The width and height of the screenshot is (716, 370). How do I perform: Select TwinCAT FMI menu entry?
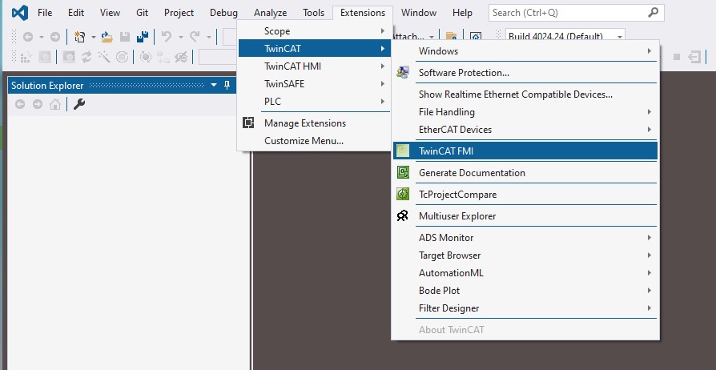pos(525,151)
